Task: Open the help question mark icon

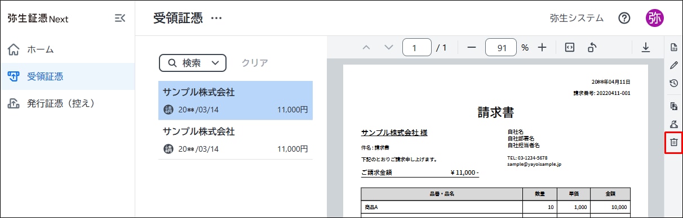Action: (624, 18)
